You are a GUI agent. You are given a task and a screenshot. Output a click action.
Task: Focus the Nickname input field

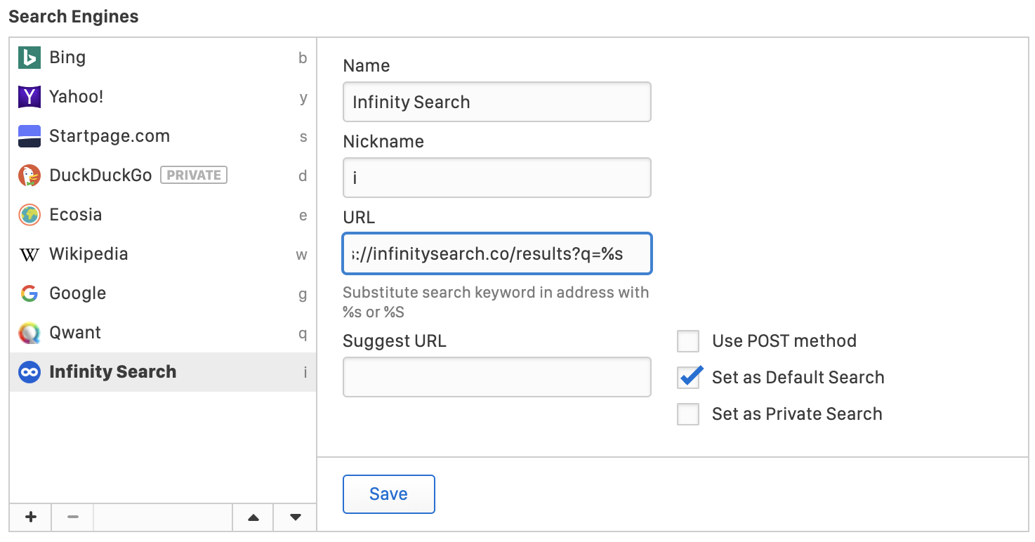pos(496,178)
